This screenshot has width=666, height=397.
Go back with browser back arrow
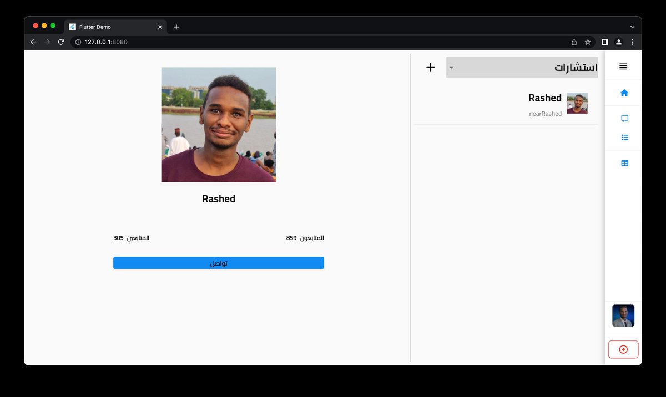pos(33,42)
